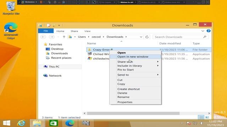Expand Users breadcrumb arrow
227x127 pixels.
(89, 37)
